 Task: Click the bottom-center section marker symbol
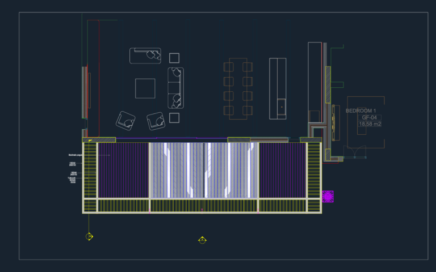tap(202, 240)
